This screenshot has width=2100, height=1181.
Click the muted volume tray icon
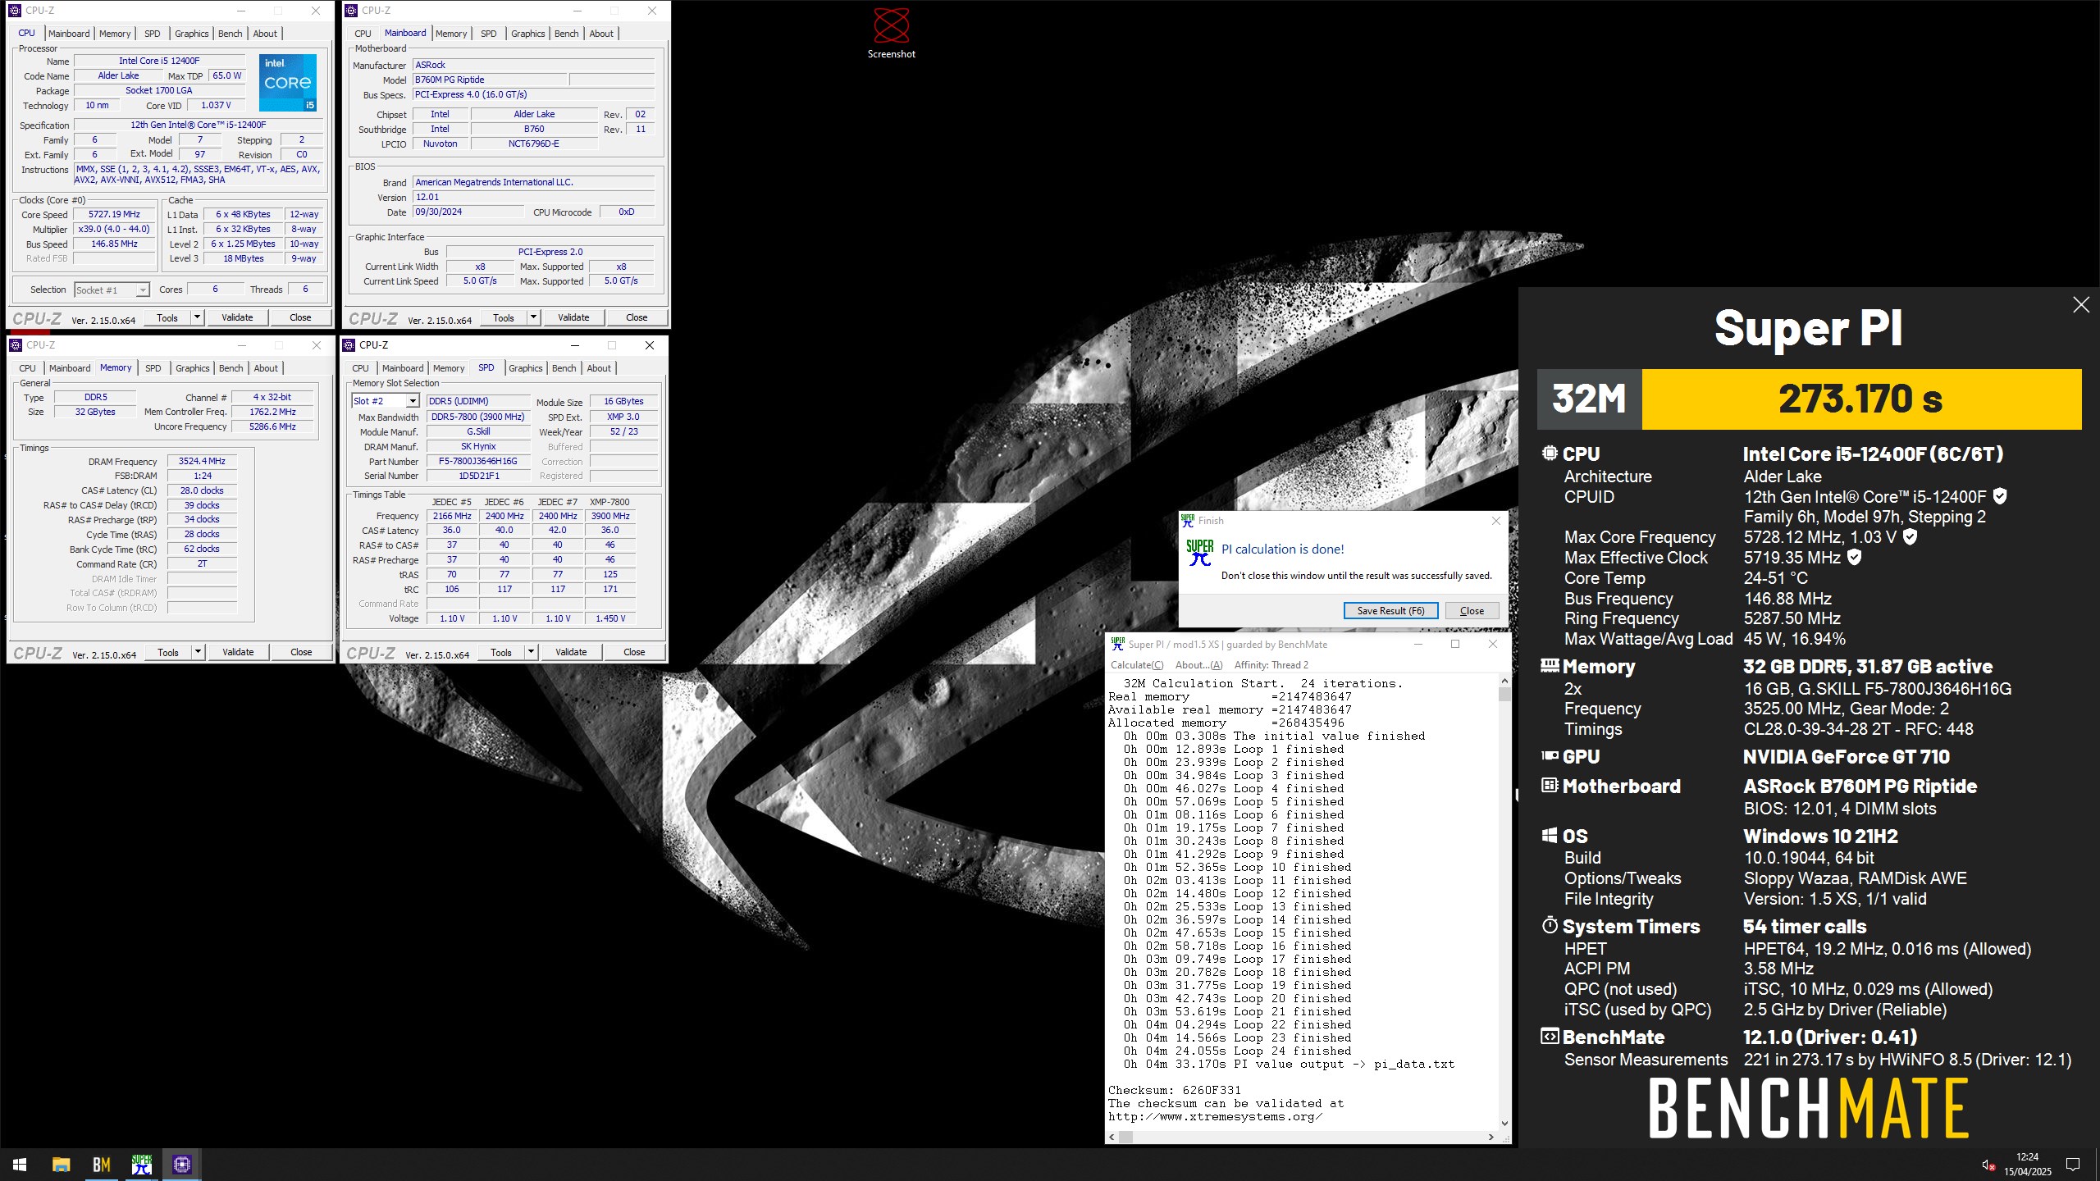(x=1988, y=1165)
